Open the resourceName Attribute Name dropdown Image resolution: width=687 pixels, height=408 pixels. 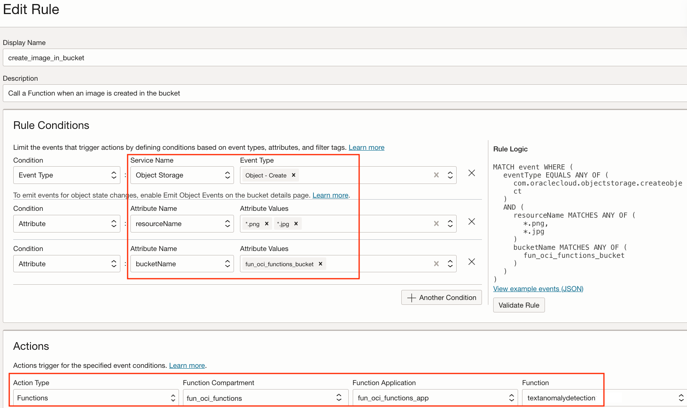tap(182, 224)
